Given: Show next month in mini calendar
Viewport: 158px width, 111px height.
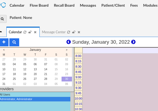Looking at the screenshot, I should pyautogui.click(x=67, y=50).
